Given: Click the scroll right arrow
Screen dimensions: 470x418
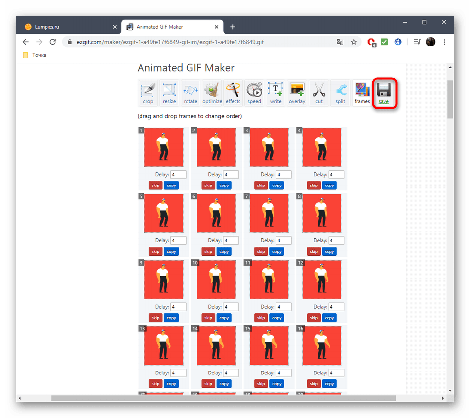Looking at the screenshot, I should (443, 398).
